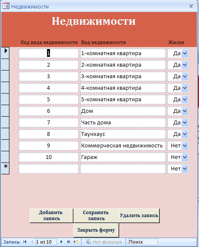Open Жилое dropdown for 1-комнатная квартира
This screenshot has width=199, height=247.
pos(184,53)
